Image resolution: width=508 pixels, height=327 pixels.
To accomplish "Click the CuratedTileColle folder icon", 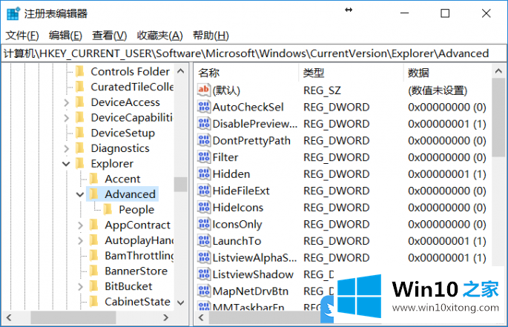I will [79, 87].
